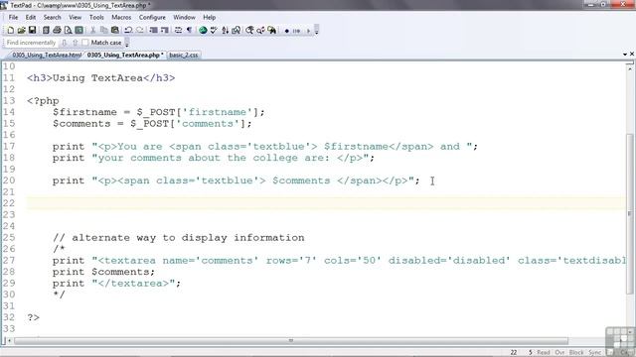This screenshot has height=357, width=636.
Task: Toggle the Ovr overwrite status indicator
Action: tap(559, 353)
